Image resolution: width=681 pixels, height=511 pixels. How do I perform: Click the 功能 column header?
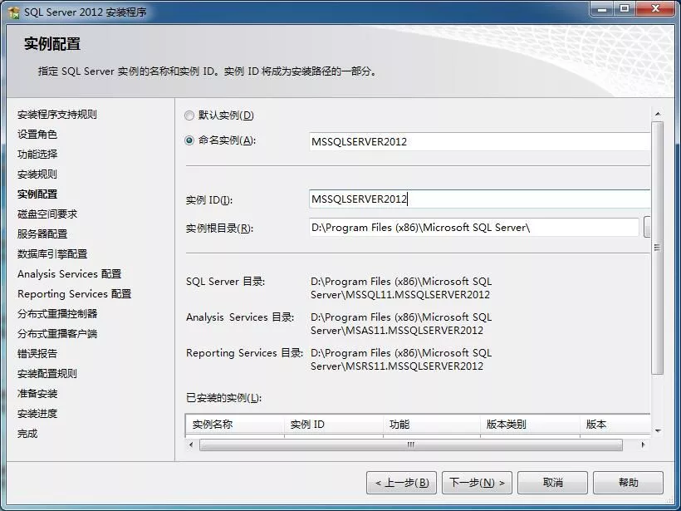pos(432,425)
